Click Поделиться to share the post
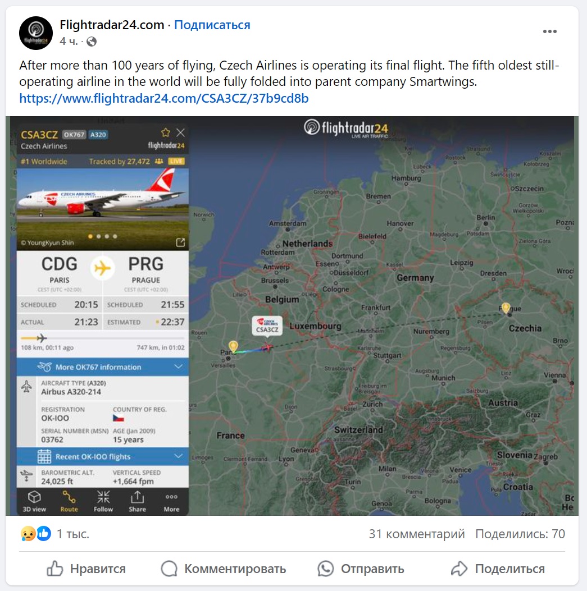Viewport: 587px width, 591px height. 498,569
